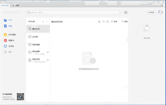Click the 最近访问文档 heading
The height and width of the screenshot is (105, 166).
click(57, 22)
